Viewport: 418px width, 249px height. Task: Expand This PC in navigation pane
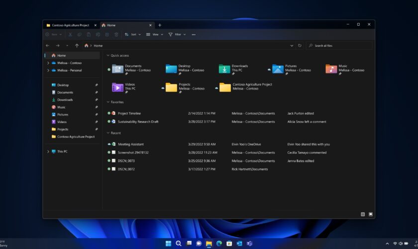point(48,151)
